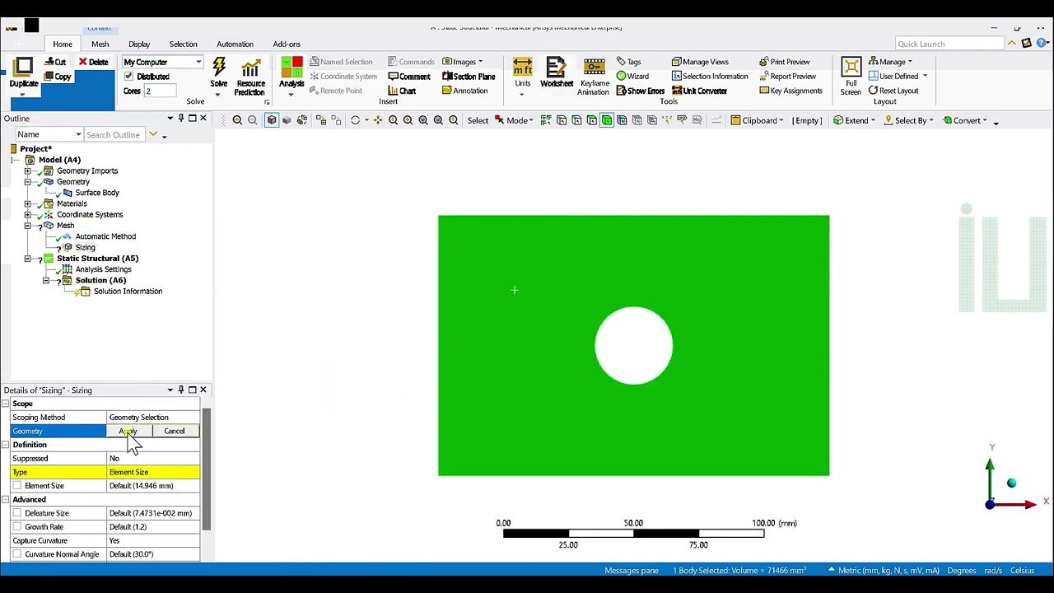Image resolution: width=1054 pixels, height=593 pixels.
Task: Open the Worksheet view
Action: [557, 72]
